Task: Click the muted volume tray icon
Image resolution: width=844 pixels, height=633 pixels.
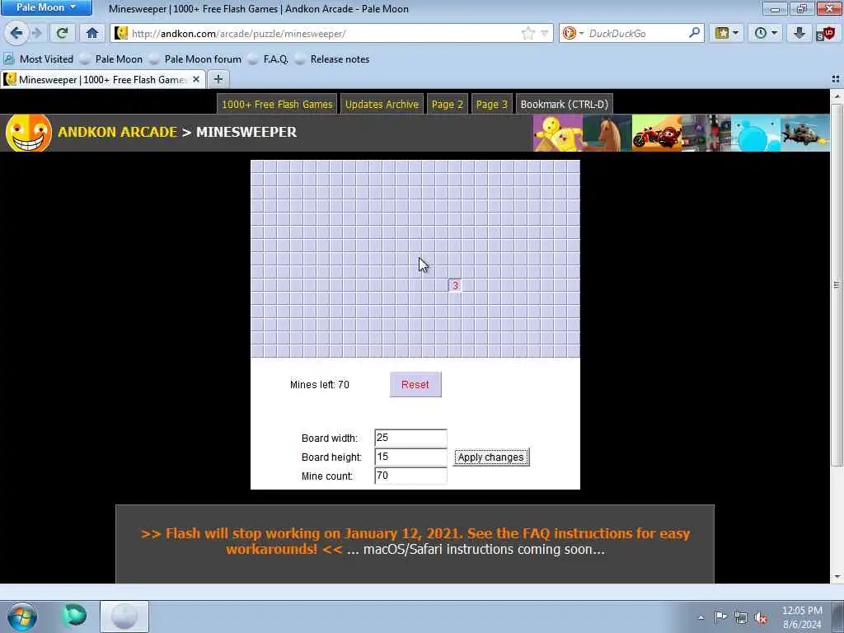Action: pos(761,617)
